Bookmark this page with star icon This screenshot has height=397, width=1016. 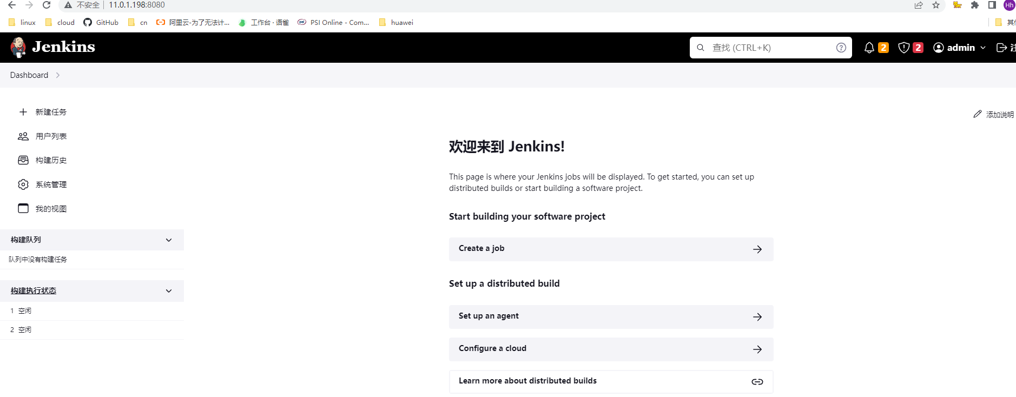pyautogui.click(x=936, y=5)
